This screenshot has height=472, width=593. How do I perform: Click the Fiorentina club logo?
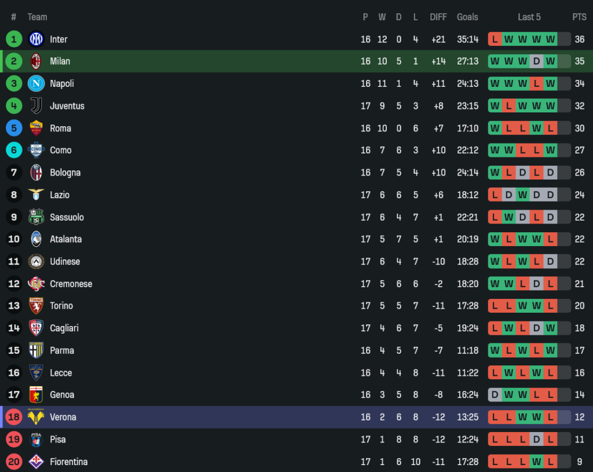click(x=36, y=462)
